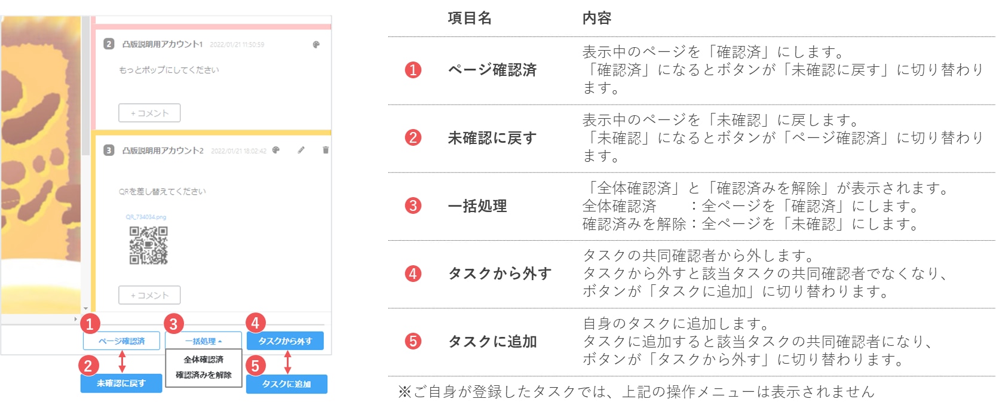Select 全体確認済 from the dropdown menu
This screenshot has height=411, width=996.
[203, 360]
